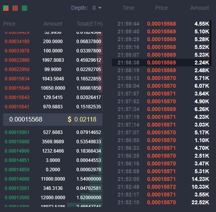Select buy order at price 0.00013501
The image size is (216, 212).
click(53, 188)
